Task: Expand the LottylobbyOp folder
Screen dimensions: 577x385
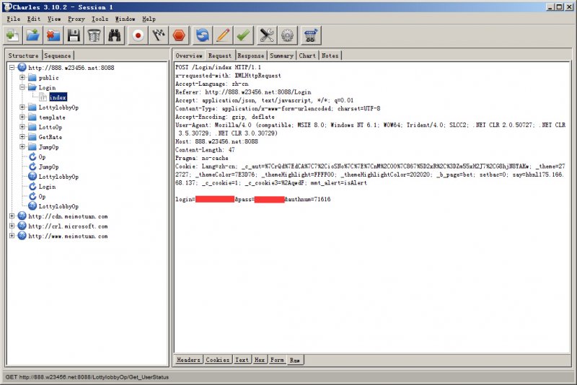Action: (22, 107)
